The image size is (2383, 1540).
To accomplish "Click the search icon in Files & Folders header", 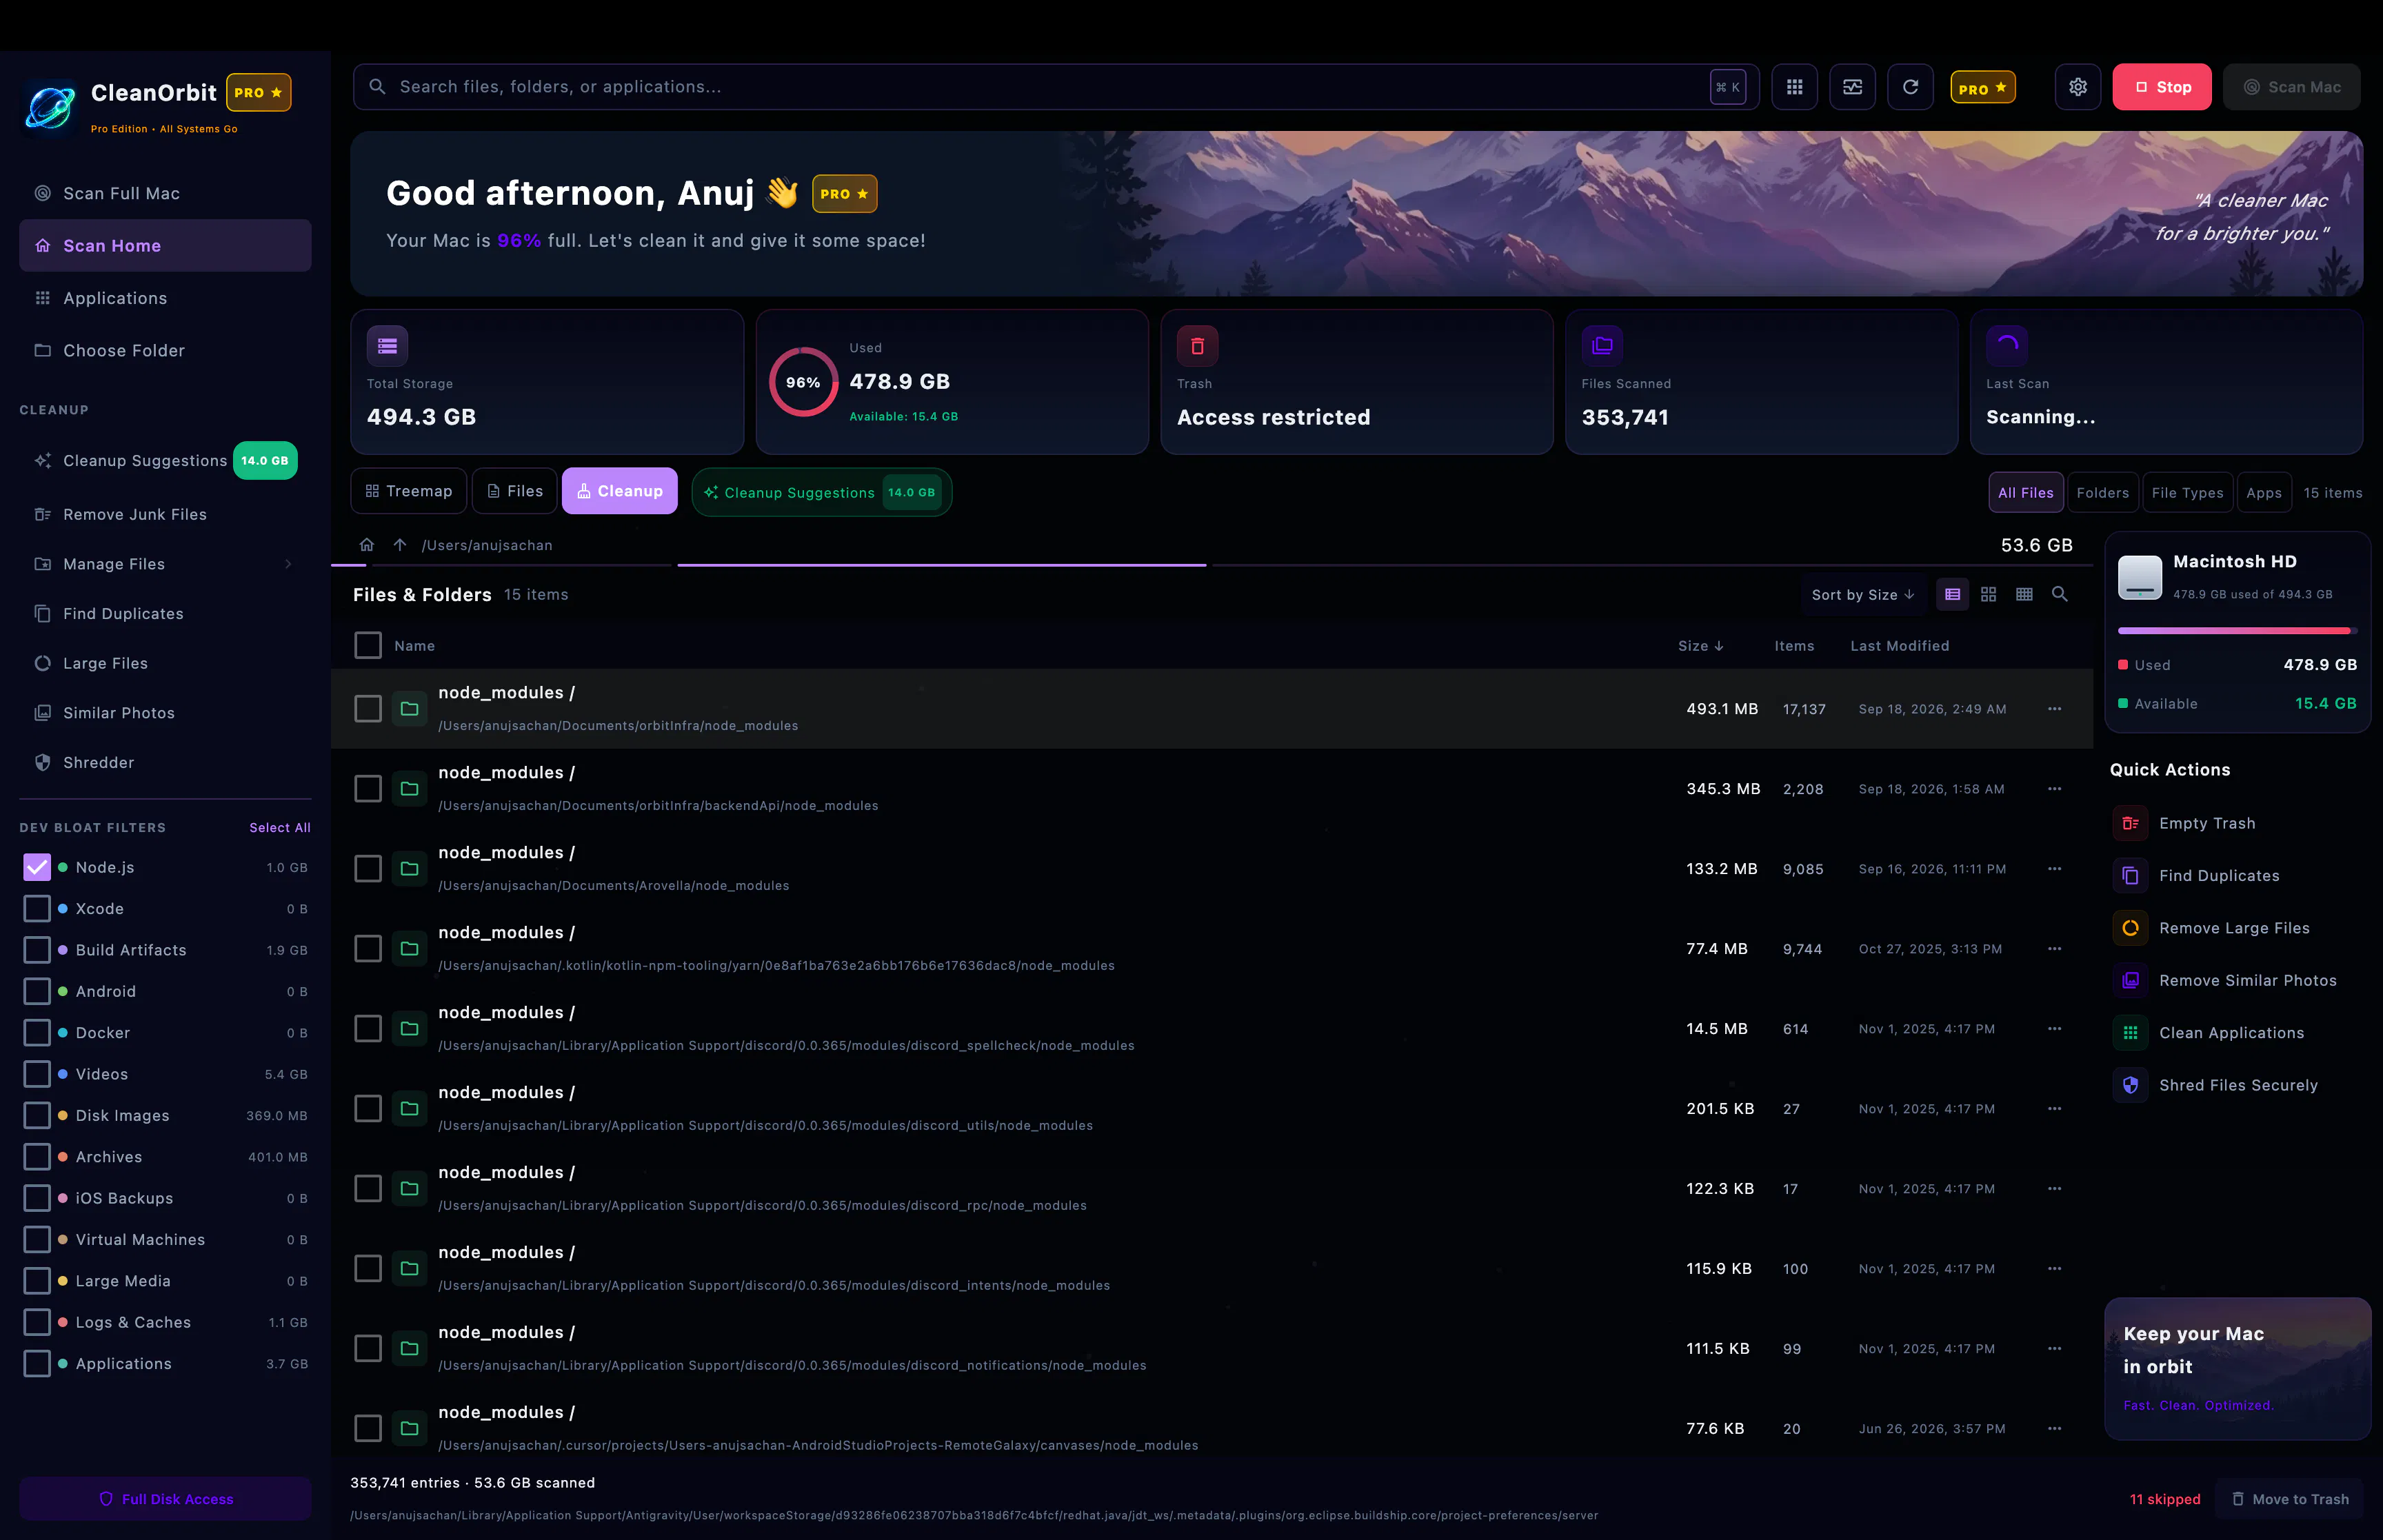I will (2060, 594).
